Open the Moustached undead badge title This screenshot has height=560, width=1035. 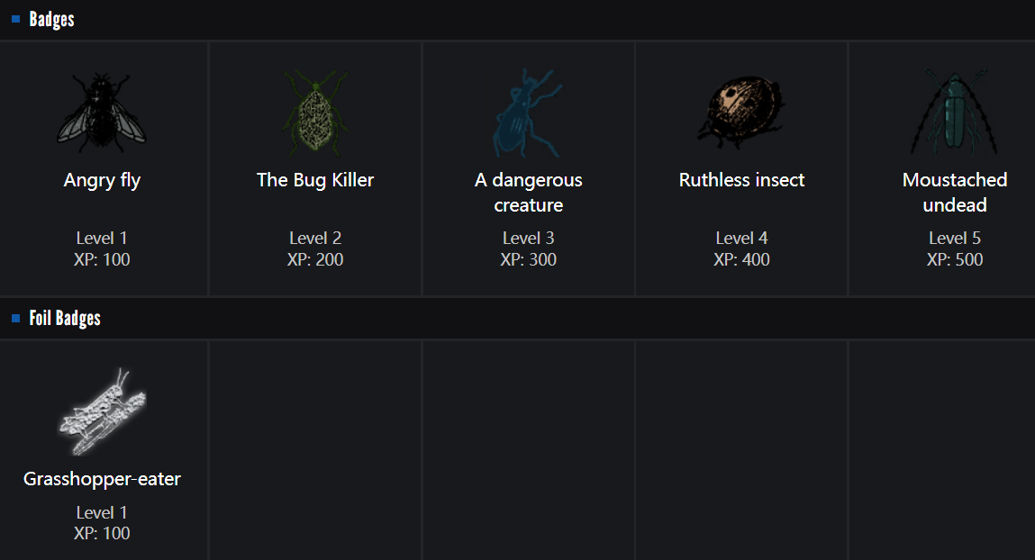click(x=955, y=193)
